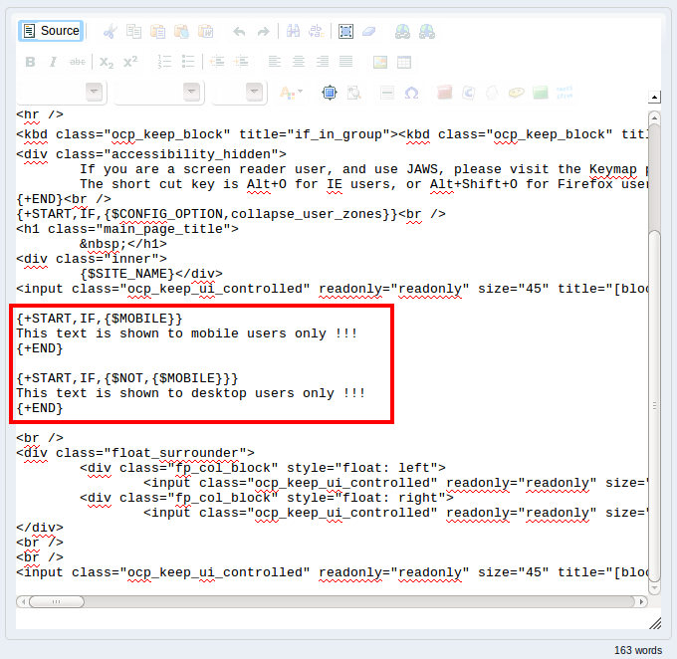Image resolution: width=677 pixels, height=659 pixels.
Task: Click the Insert Special Character omega icon
Action: (x=411, y=93)
